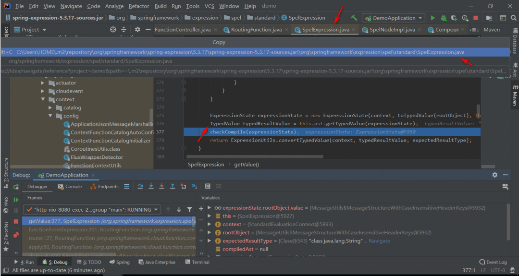
Task: View breakpoints icon in debug sidebar
Action: pyautogui.click(x=16, y=235)
